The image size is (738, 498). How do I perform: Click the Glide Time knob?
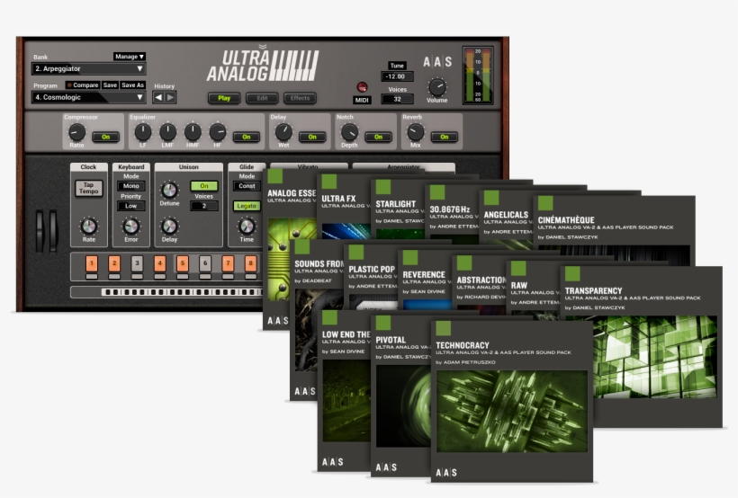247,227
